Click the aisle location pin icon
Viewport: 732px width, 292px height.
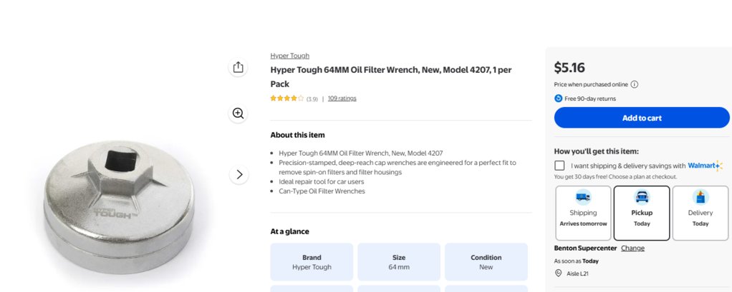click(x=559, y=273)
